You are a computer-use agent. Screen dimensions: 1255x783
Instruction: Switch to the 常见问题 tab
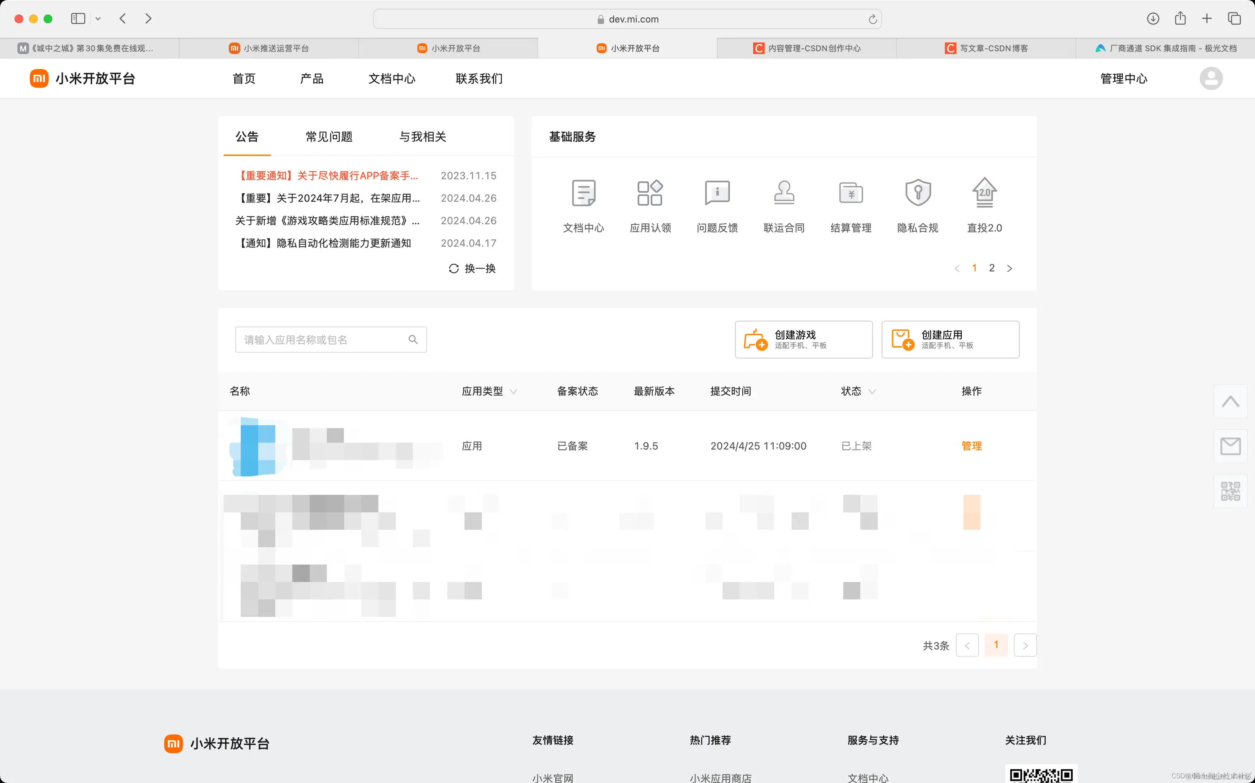coord(329,137)
